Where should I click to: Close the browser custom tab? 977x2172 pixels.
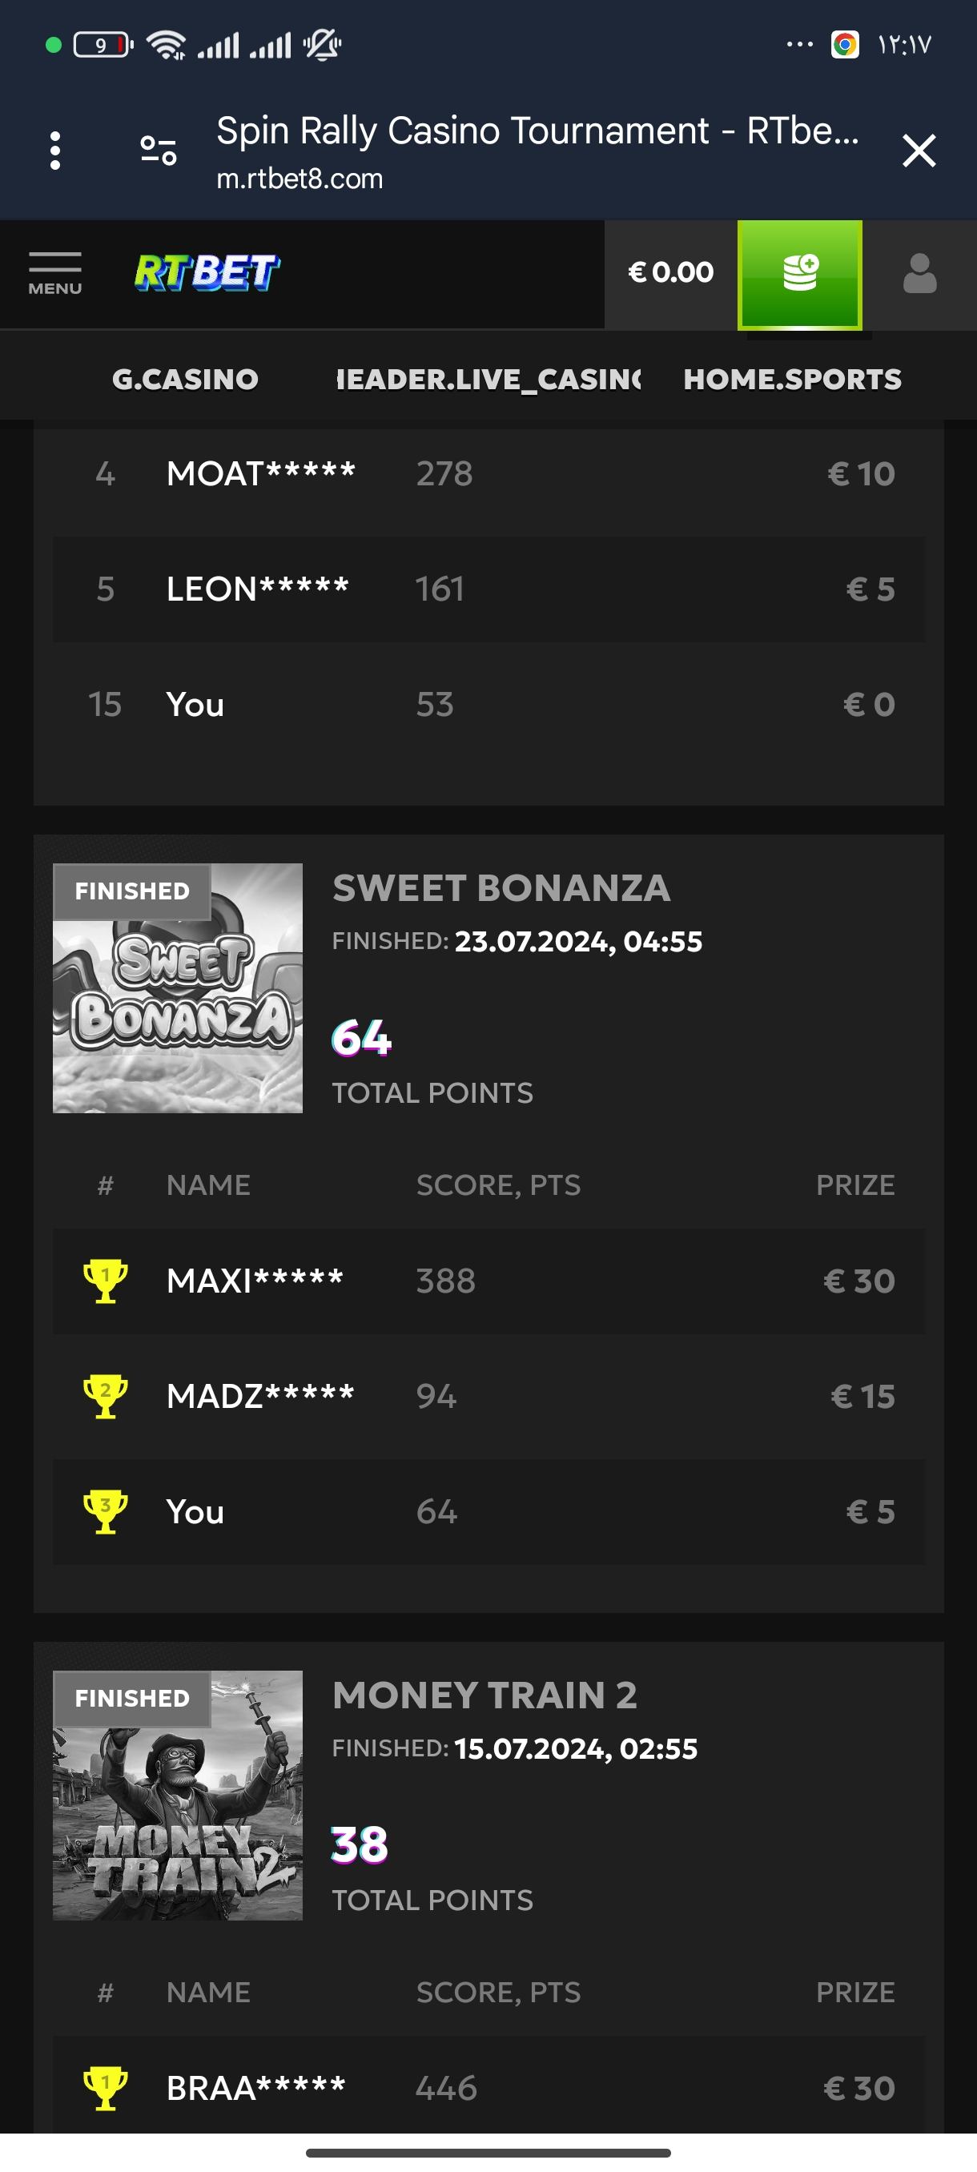click(918, 151)
